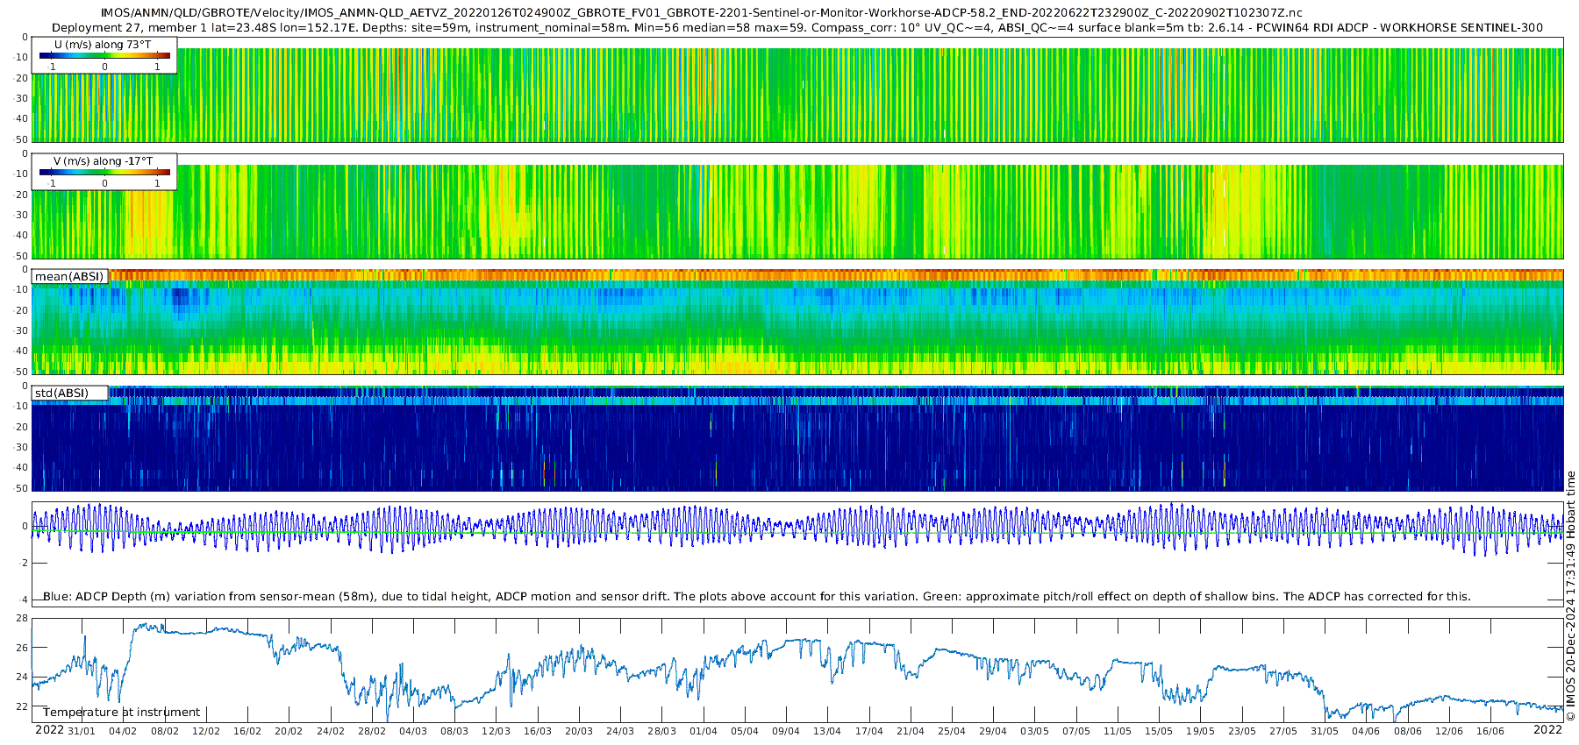This screenshot has height=745, width=1579.
Task: Click the 15/05 date tick label
Action: pyautogui.click(x=1159, y=731)
